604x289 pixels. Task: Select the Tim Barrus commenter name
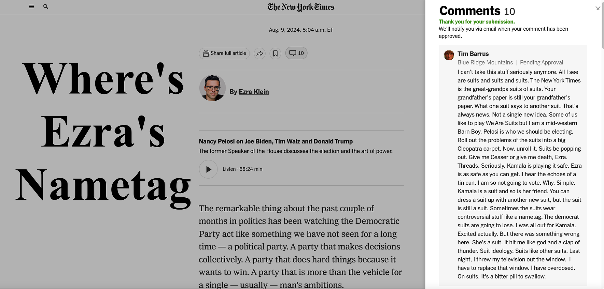pos(473,54)
